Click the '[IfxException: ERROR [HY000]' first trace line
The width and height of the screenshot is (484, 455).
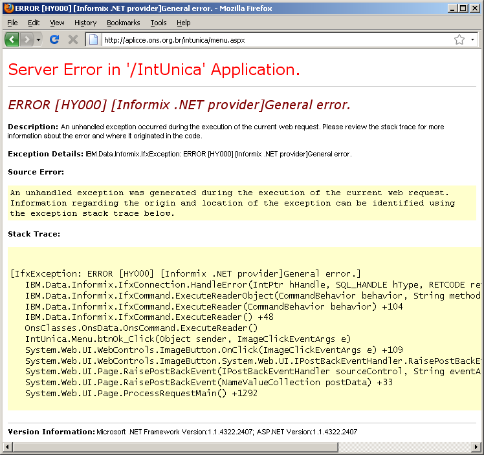pyautogui.click(x=186, y=274)
